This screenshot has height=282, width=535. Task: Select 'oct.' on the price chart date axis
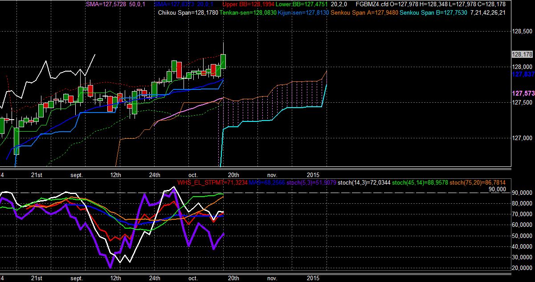(193, 175)
